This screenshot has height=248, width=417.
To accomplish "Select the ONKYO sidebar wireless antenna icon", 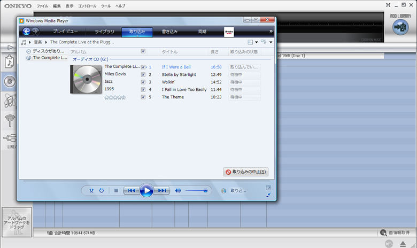I will tap(10, 120).
